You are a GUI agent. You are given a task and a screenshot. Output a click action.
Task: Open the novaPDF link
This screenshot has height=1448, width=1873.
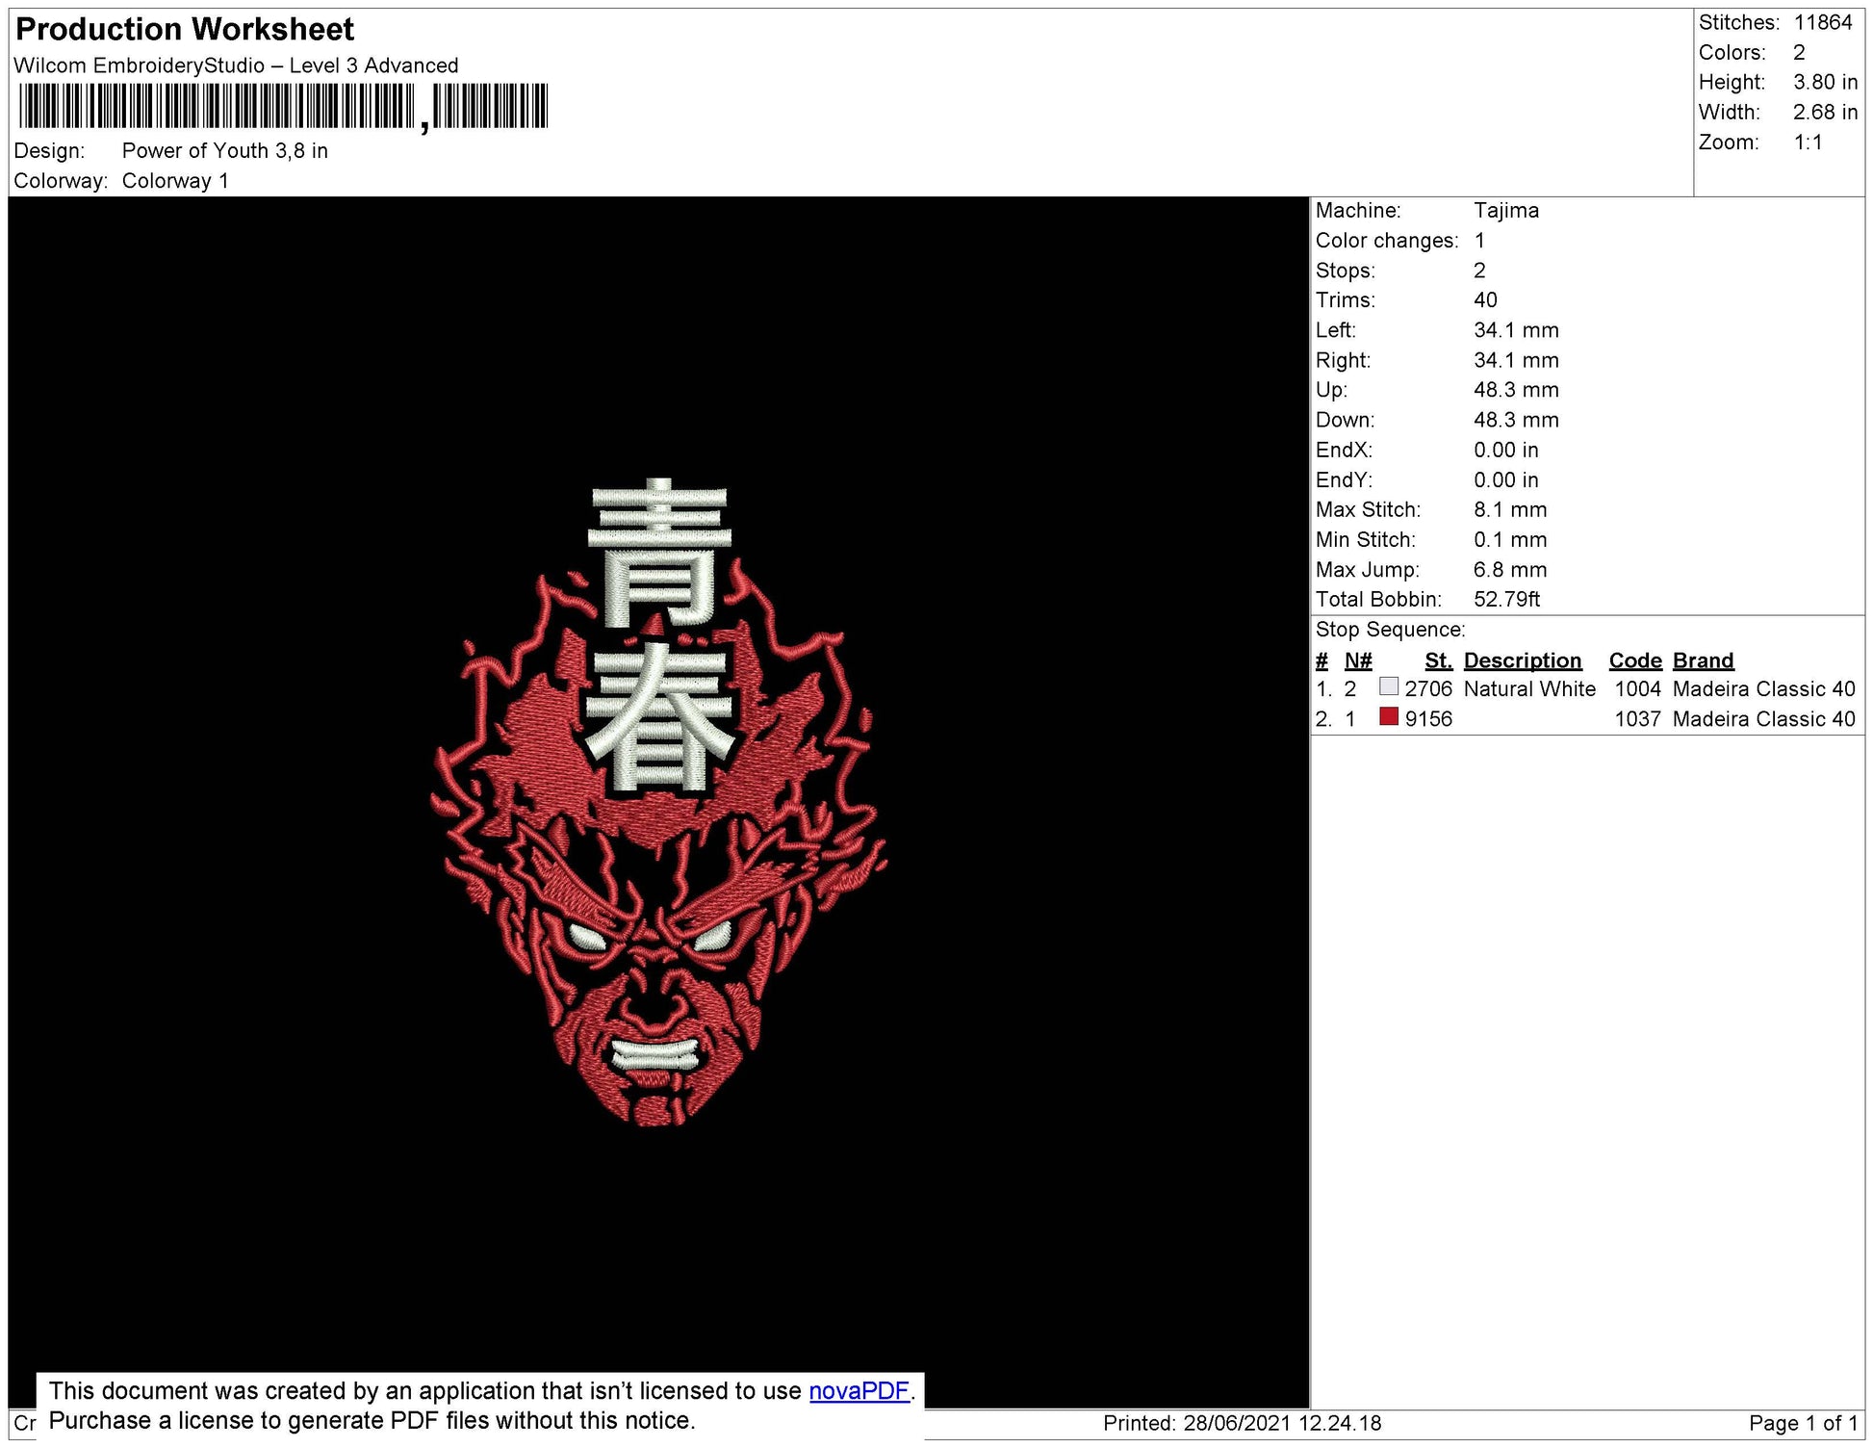(859, 1390)
